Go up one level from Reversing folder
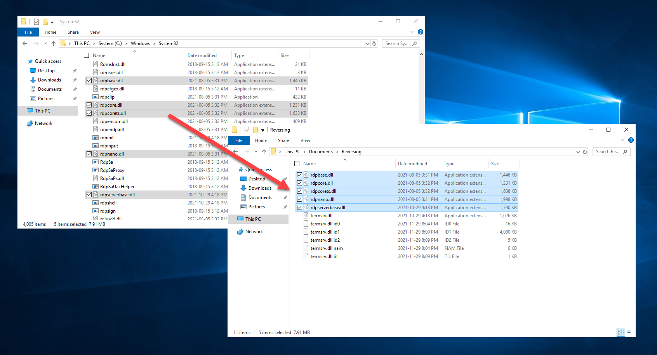 click(x=264, y=152)
